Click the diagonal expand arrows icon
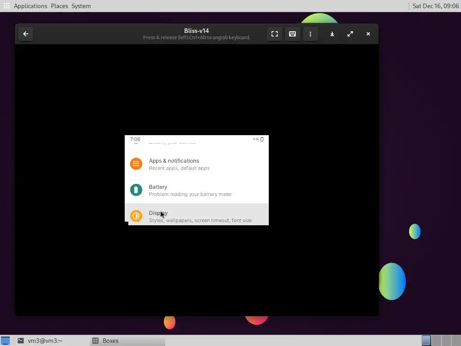461x346 pixels. 350,34
